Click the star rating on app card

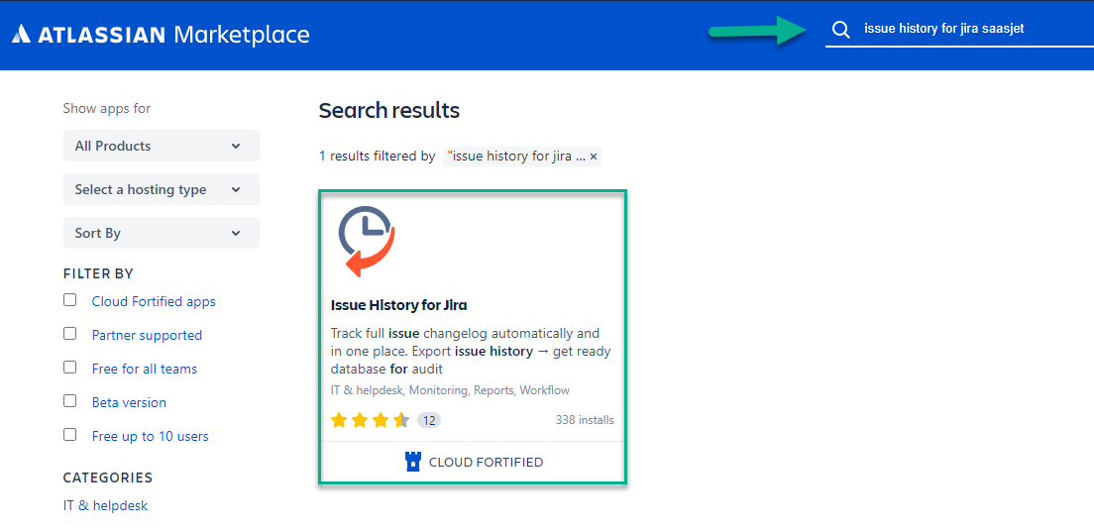pos(370,420)
